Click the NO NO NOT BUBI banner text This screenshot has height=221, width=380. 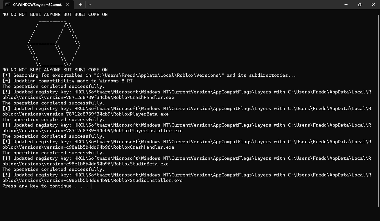tap(55, 14)
